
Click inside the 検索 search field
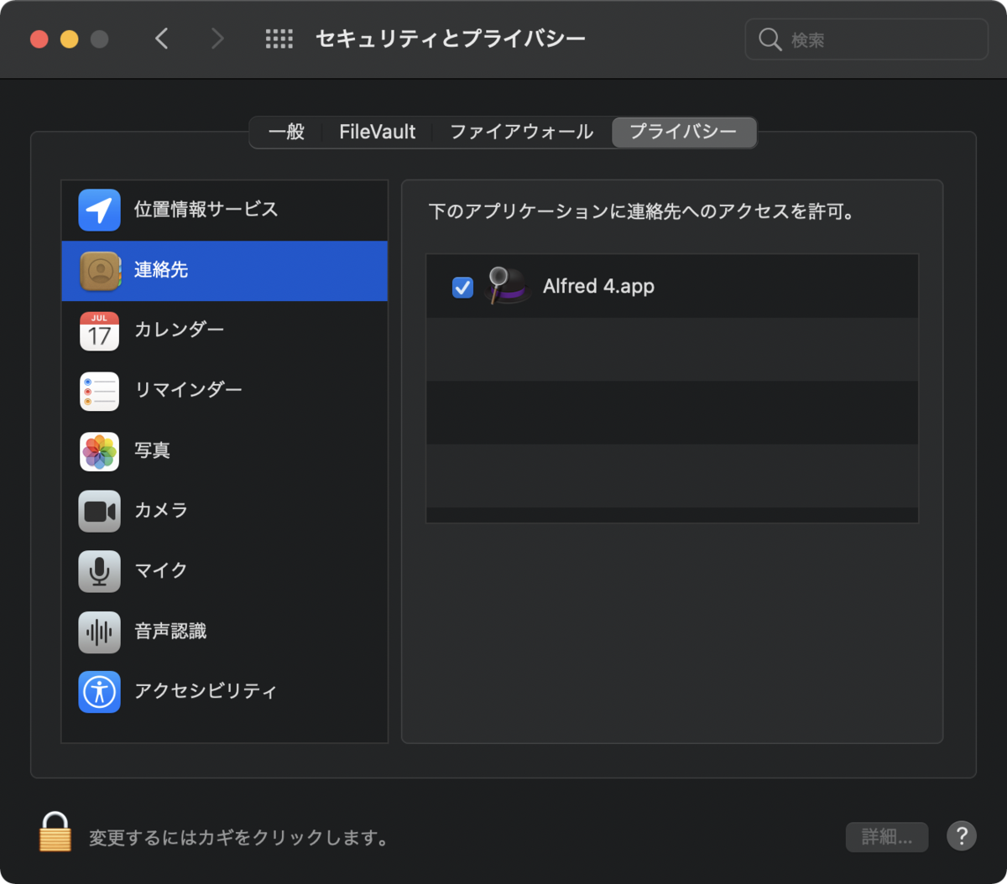pos(866,39)
